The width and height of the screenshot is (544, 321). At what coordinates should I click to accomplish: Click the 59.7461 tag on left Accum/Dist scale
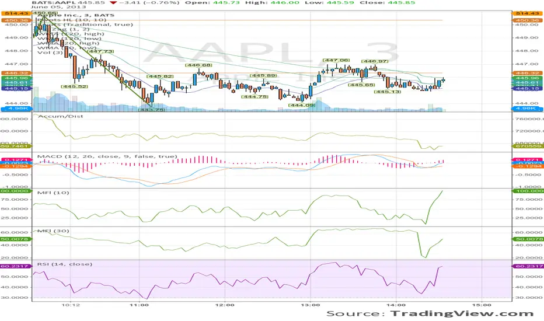(16, 146)
